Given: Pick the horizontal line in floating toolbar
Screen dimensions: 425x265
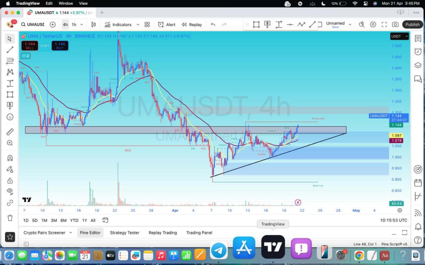Looking at the screenshot, I should (x=290, y=24).
